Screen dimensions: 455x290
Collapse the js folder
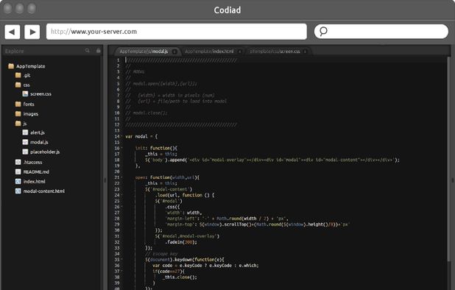(x=18, y=123)
